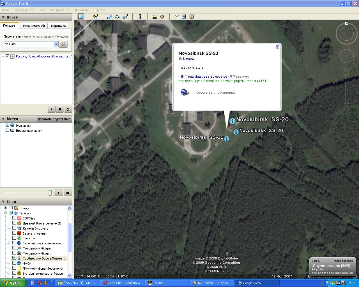Play the search results tour

pyautogui.click(x=51, y=109)
